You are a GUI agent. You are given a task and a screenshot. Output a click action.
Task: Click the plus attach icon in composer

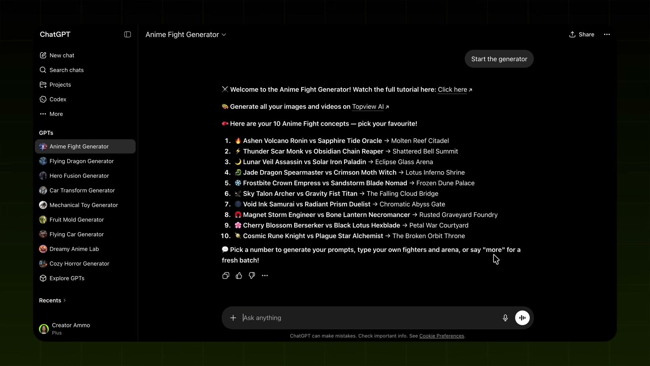click(x=233, y=318)
